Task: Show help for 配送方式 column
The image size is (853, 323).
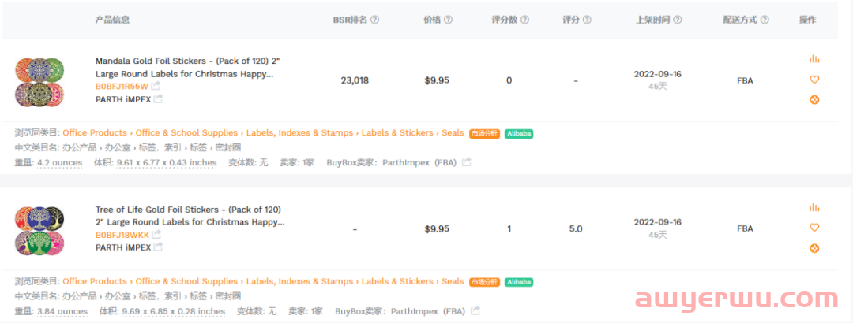Action: [765, 20]
